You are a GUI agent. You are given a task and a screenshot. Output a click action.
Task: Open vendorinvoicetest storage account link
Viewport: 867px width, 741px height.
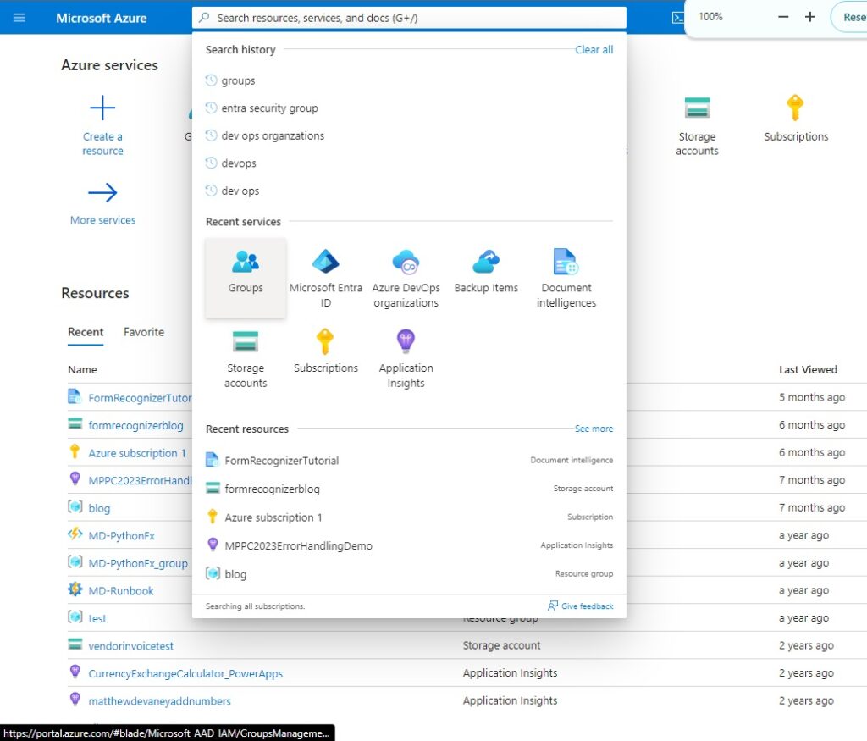coord(131,646)
